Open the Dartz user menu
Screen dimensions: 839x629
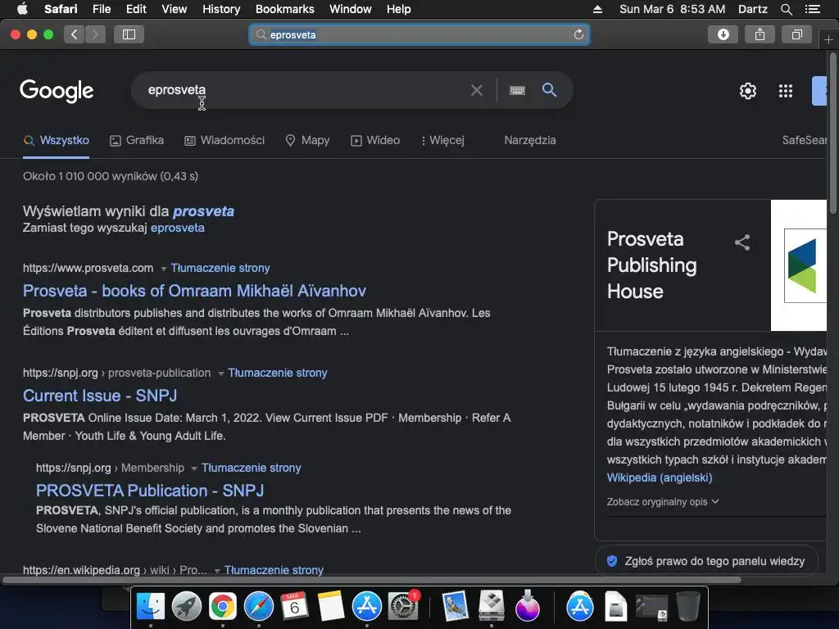752,9
